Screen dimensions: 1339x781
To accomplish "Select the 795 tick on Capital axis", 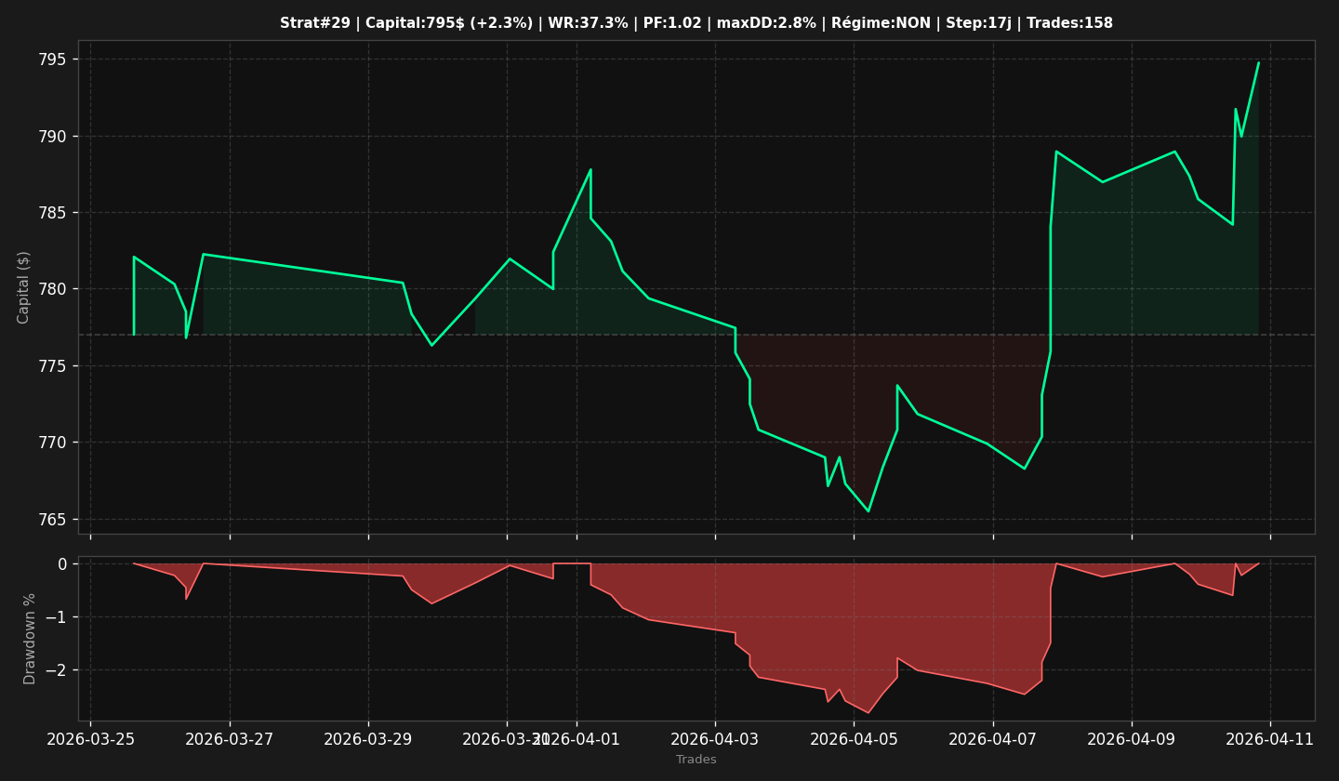I will tap(55, 60).
